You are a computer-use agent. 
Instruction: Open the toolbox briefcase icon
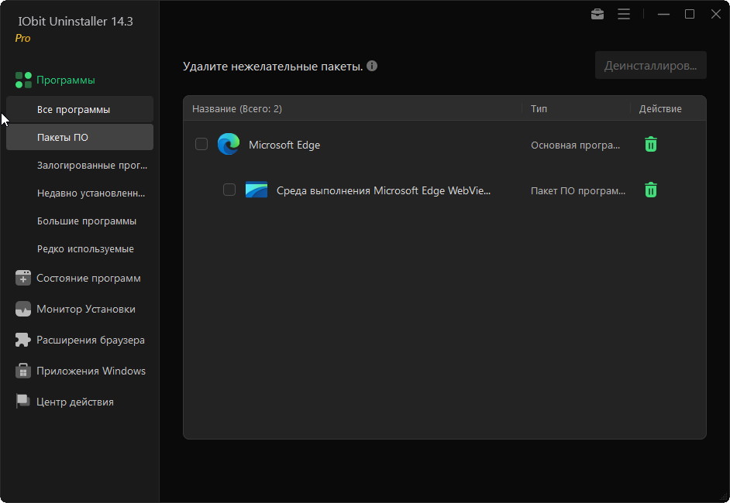[597, 15]
